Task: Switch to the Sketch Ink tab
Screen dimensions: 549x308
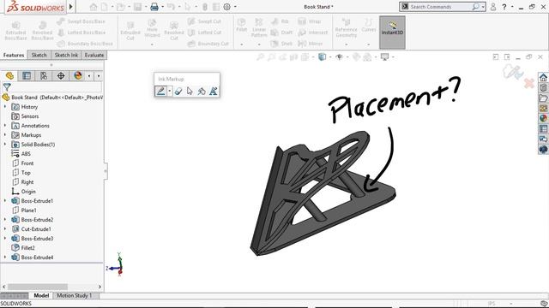Action: pos(66,55)
